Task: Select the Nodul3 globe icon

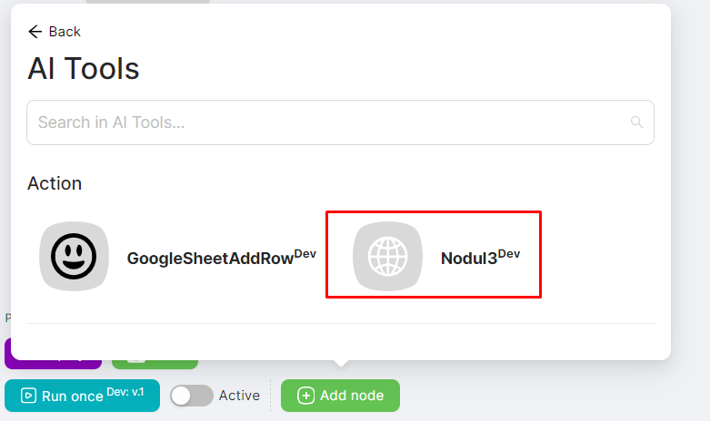Action: point(387,257)
